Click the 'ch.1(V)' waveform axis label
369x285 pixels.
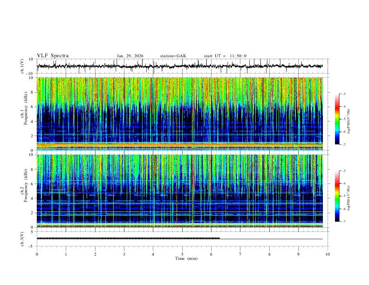pyautogui.click(x=22, y=66)
